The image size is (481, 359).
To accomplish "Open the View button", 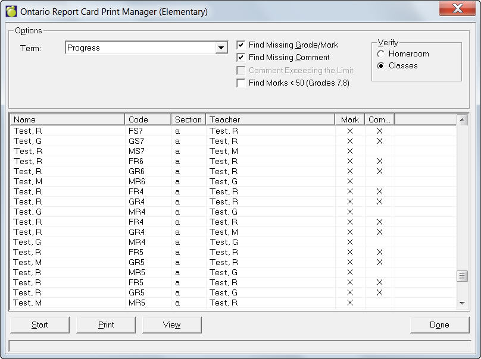I will (171, 325).
